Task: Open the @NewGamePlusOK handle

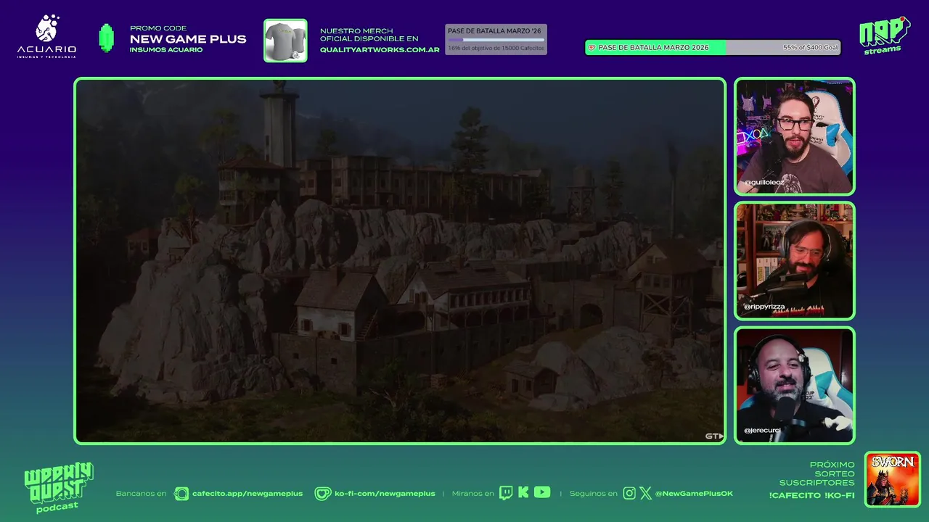Action: coord(694,494)
